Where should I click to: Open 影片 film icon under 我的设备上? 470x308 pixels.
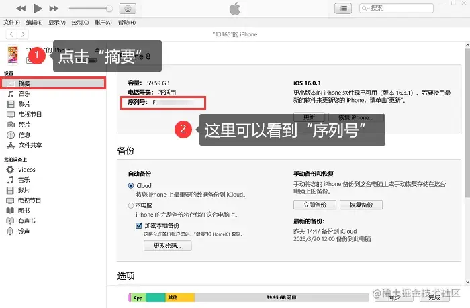point(10,191)
